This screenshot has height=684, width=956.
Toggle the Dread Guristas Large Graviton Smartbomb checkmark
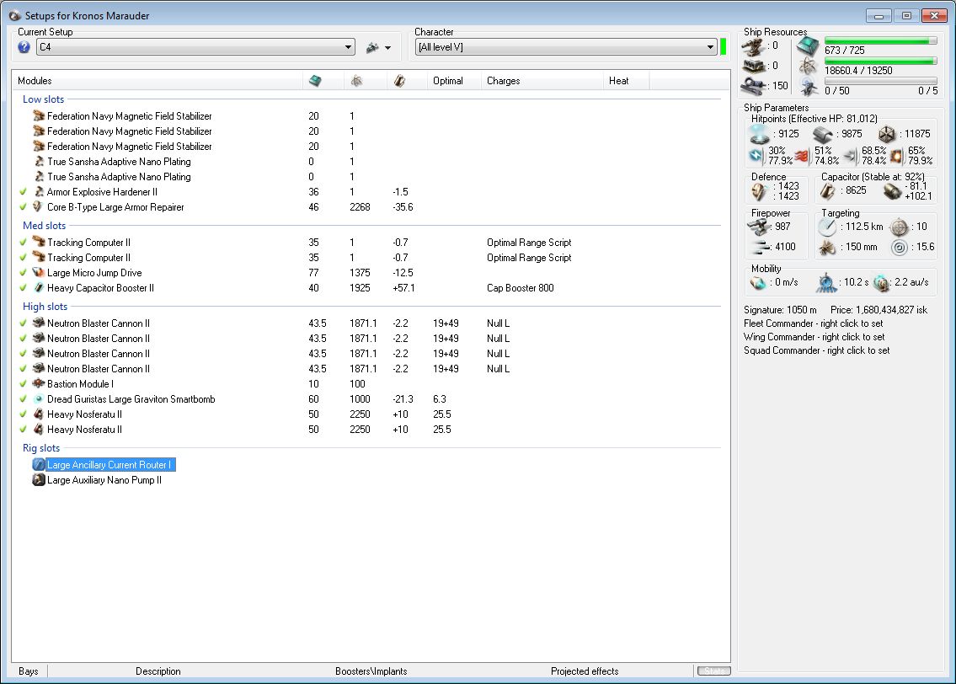pos(24,398)
